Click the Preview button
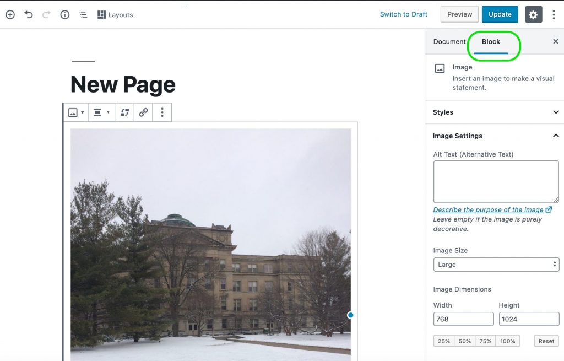This screenshot has height=361, width=564. [459, 14]
